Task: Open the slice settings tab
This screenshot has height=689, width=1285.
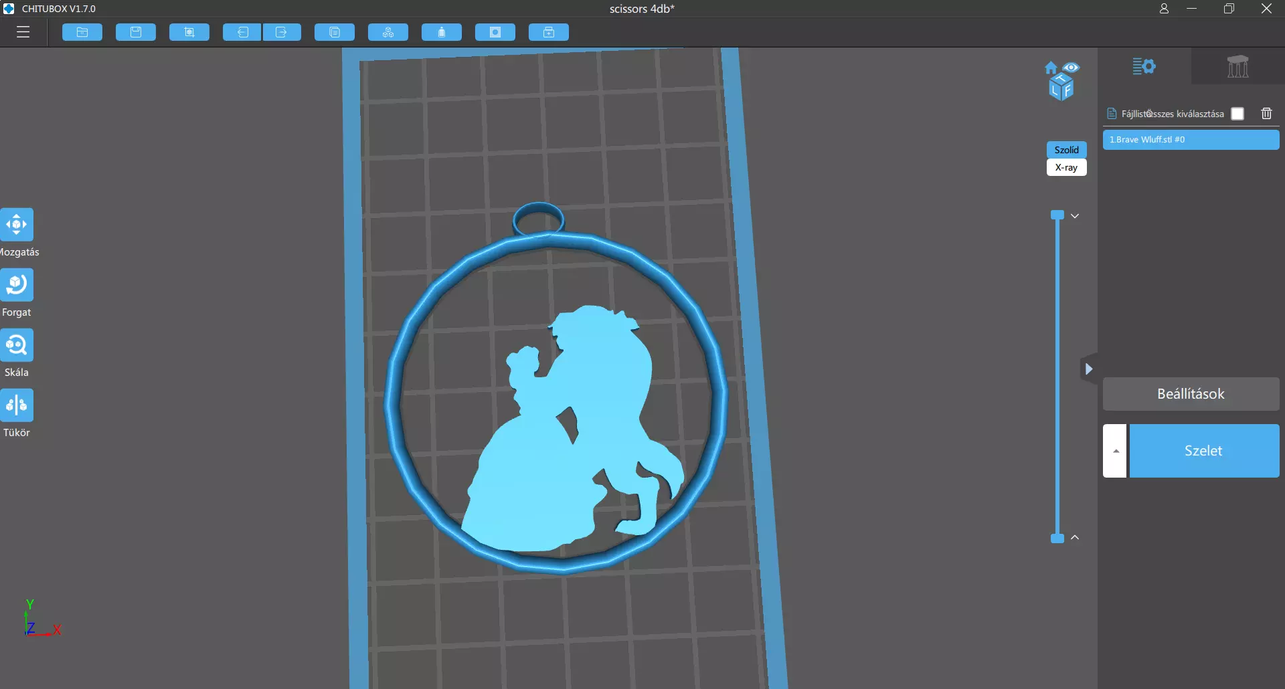Action: [x=1144, y=66]
